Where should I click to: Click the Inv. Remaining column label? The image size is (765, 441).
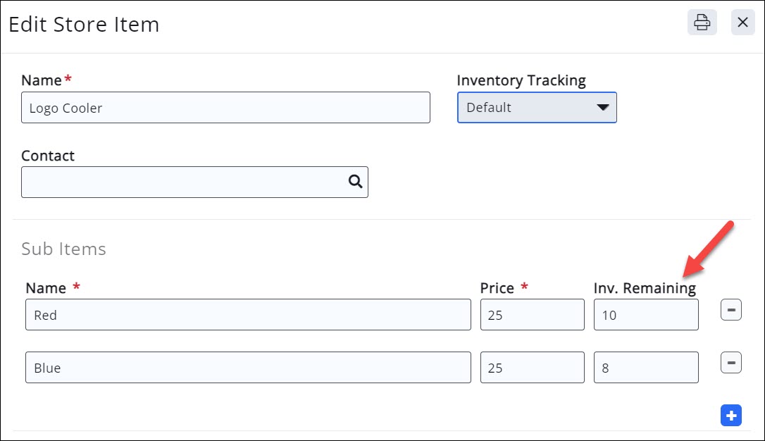click(x=645, y=288)
